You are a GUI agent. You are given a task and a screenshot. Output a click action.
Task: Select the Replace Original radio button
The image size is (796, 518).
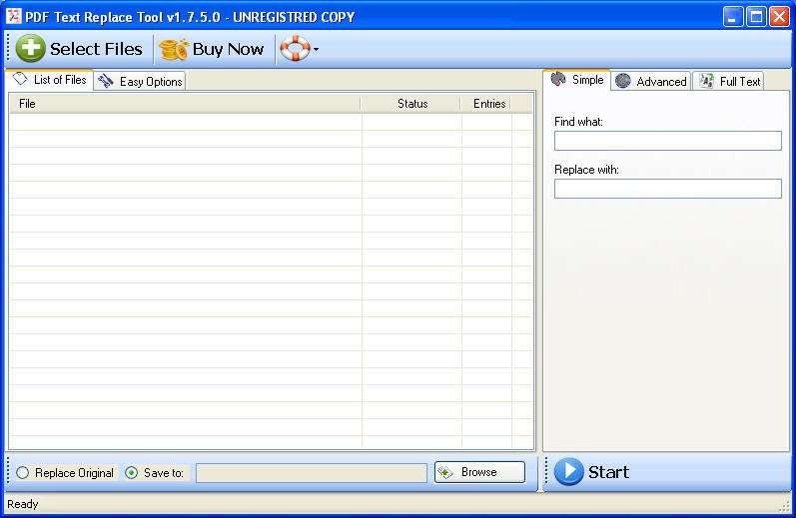[22, 473]
